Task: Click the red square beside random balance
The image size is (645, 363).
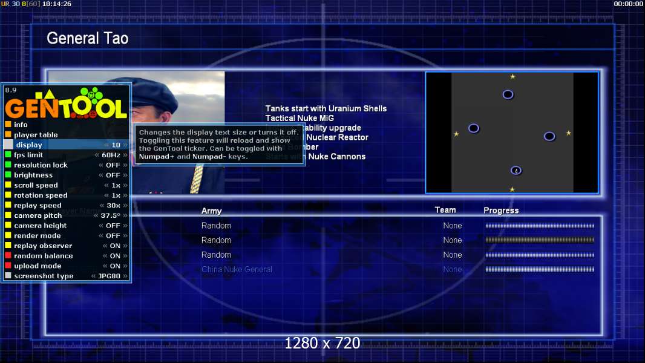Action: pyautogui.click(x=8, y=255)
